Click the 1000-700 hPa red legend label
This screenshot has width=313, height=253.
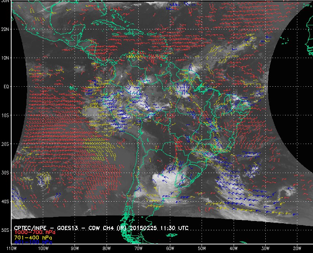coord(35,233)
